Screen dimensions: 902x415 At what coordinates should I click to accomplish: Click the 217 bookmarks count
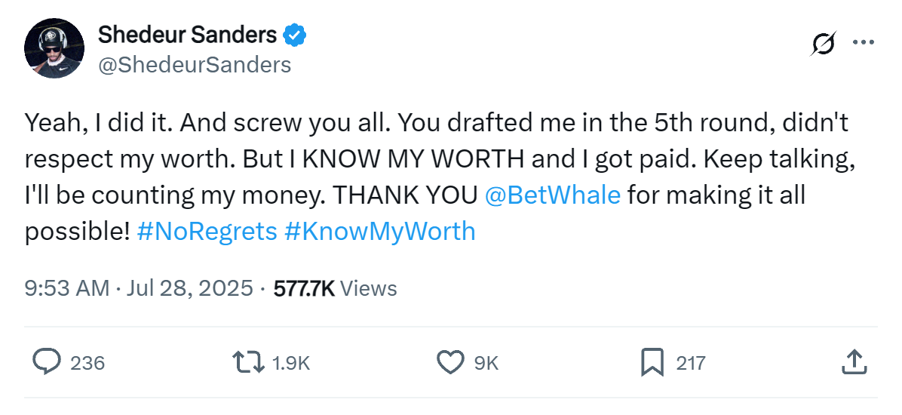[690, 363]
